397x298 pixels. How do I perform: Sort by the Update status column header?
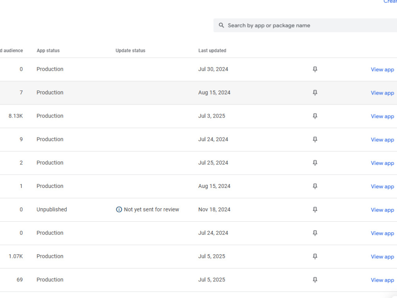pyautogui.click(x=130, y=50)
